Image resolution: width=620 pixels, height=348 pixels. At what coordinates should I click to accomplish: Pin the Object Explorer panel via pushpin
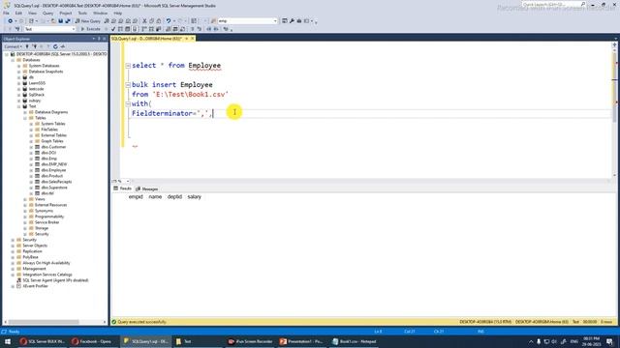(99, 39)
